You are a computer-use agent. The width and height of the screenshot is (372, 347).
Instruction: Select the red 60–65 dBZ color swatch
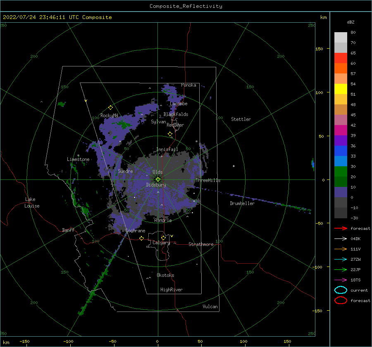click(x=341, y=58)
